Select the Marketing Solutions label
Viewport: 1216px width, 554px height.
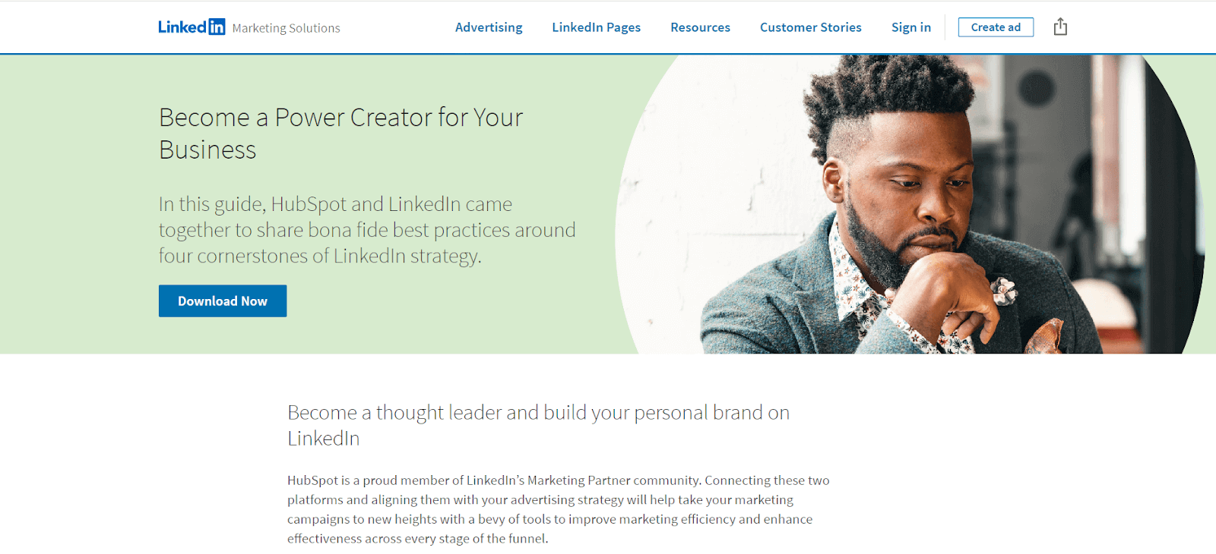pos(287,28)
